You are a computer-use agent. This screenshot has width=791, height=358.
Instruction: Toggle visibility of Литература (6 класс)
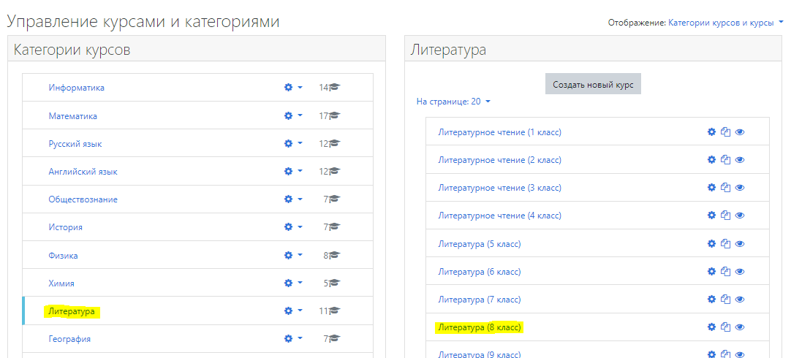pos(740,272)
